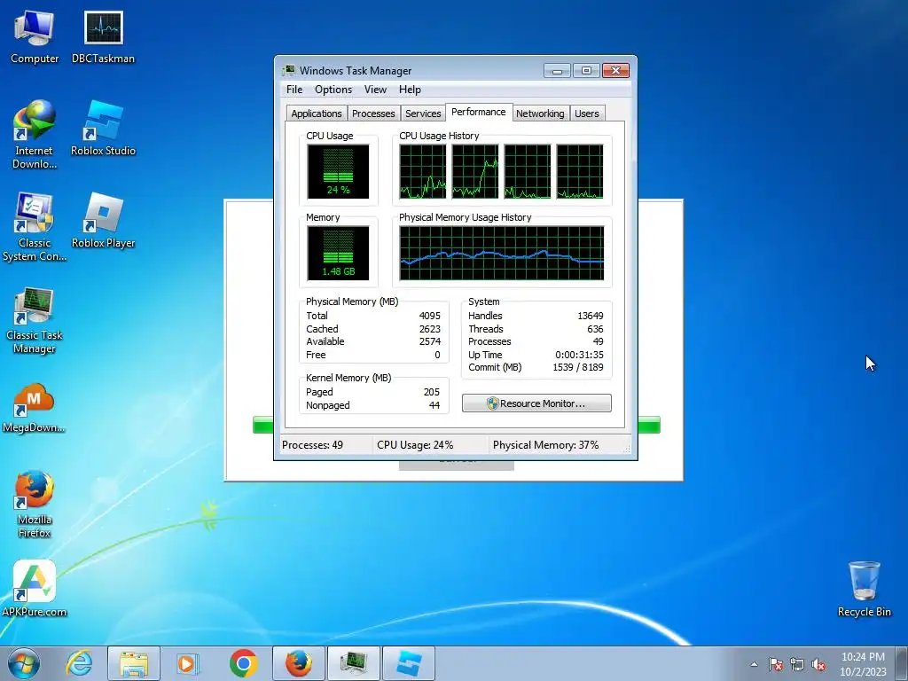The height and width of the screenshot is (681, 908).
Task: Switch to the Processes tab
Action: 373,113
